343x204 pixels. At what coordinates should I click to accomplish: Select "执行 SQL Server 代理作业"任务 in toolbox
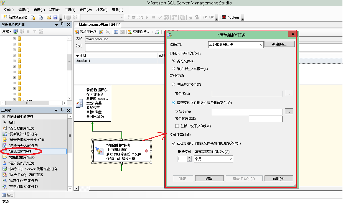tap(33, 169)
